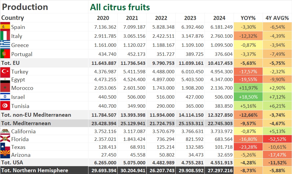Click the Egypt flag icon
This screenshot has height=174, width=292.
point(5,80)
